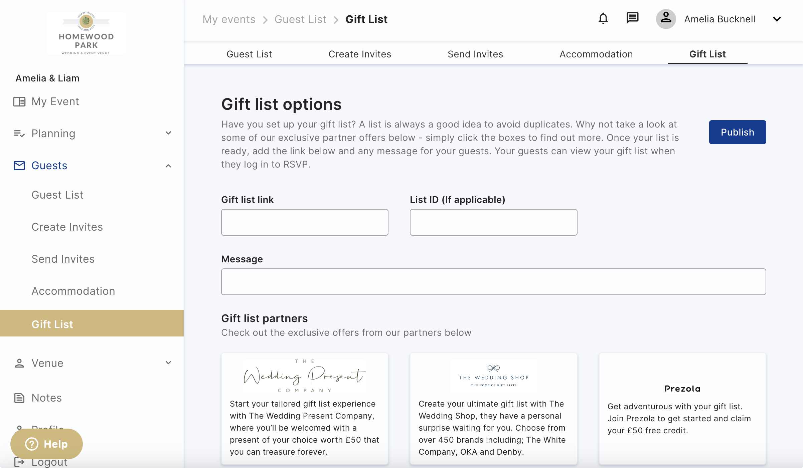Image resolution: width=803 pixels, height=468 pixels.
Task: Click the Logout arrow icon
Action: (x=19, y=462)
